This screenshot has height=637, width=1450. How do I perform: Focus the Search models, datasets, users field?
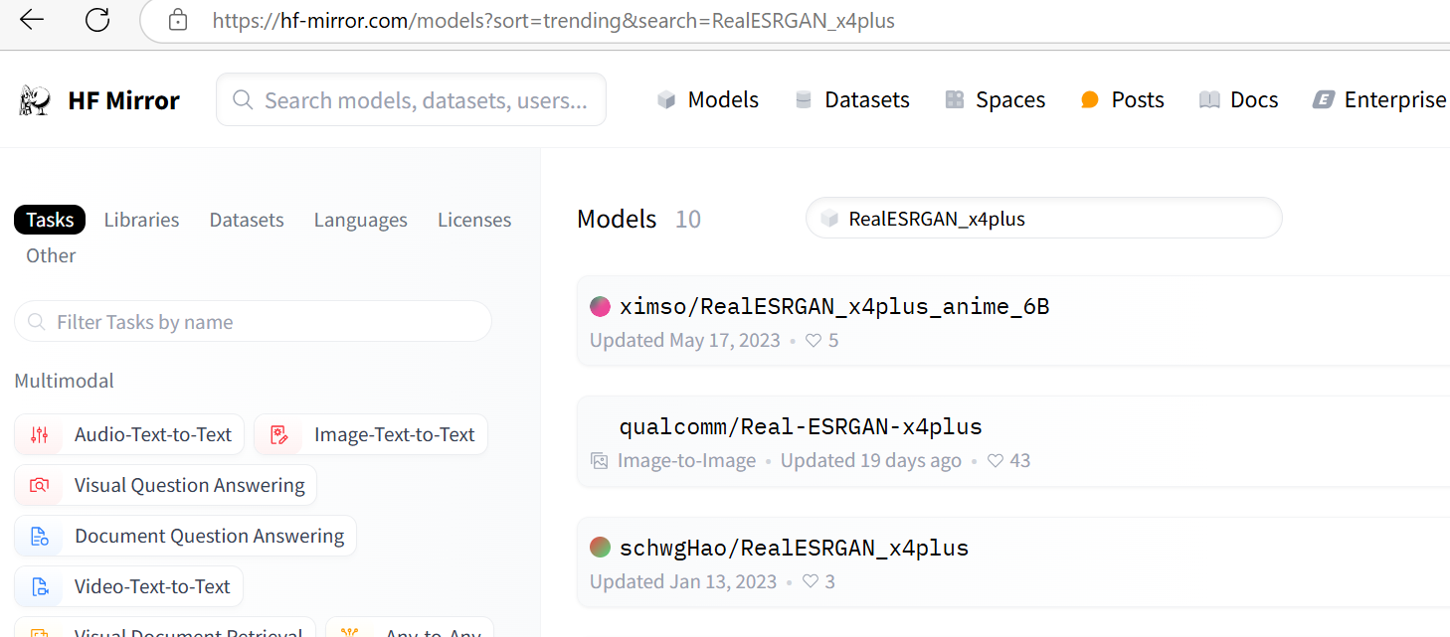[x=411, y=99]
